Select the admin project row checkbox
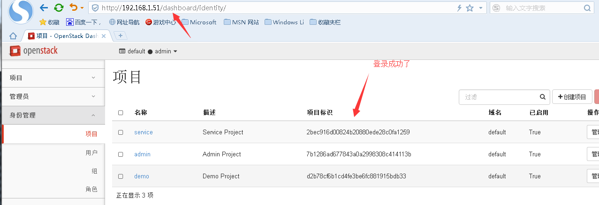 tap(121, 154)
